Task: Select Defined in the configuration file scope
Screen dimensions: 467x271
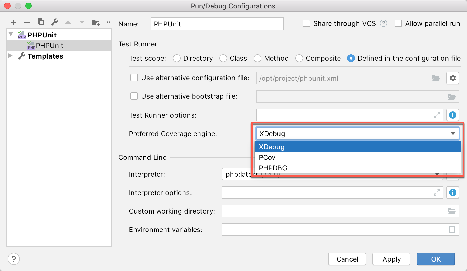Action: point(351,58)
